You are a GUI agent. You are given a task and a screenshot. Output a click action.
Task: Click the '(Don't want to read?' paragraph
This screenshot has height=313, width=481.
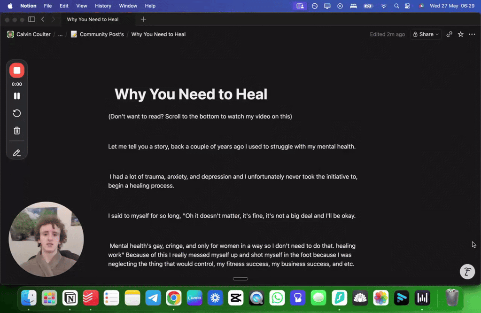point(200,117)
